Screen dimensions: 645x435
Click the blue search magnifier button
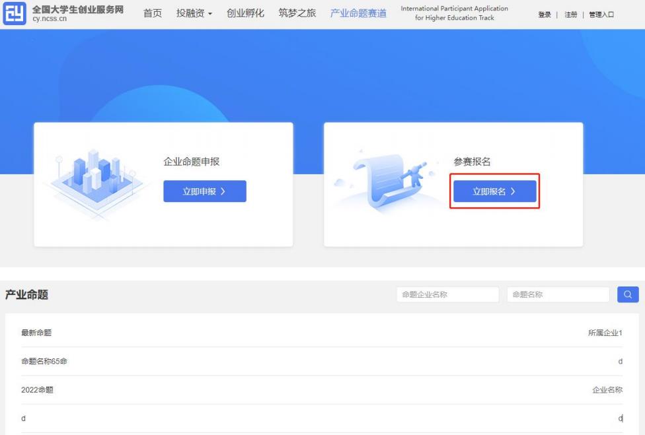pyautogui.click(x=628, y=294)
